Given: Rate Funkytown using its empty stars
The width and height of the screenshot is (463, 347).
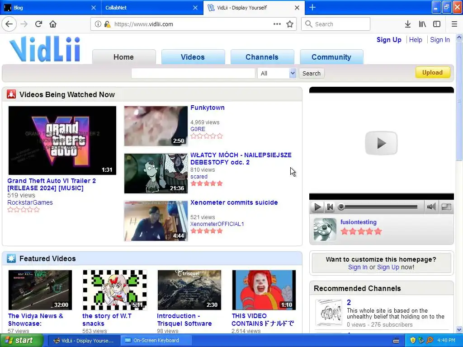Looking at the screenshot, I should (206, 136).
